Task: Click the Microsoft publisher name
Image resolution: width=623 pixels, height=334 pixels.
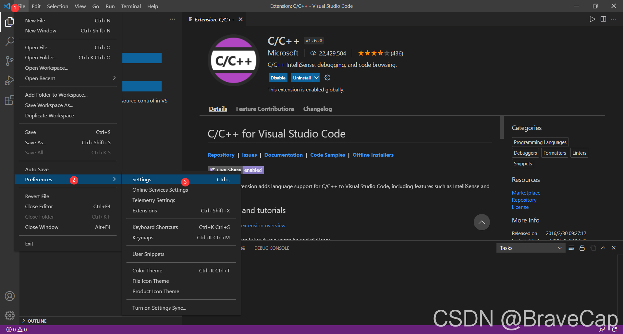Action: click(x=283, y=53)
